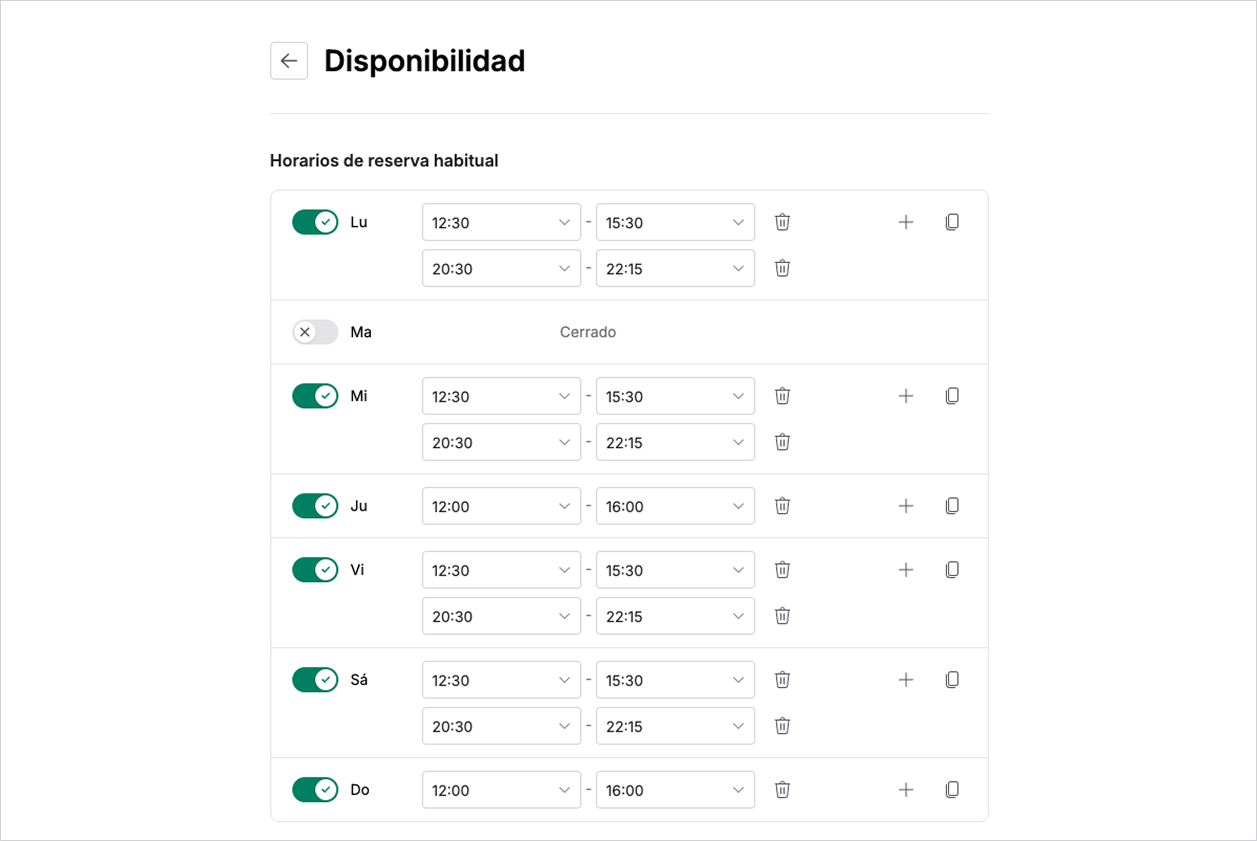This screenshot has width=1257, height=841.
Task: Open Thursday's 16:00 end time dropdown
Action: coord(675,506)
